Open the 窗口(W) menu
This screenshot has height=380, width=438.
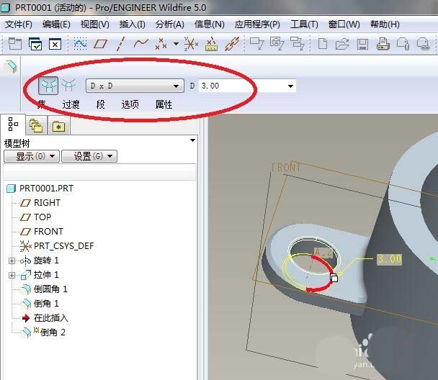pyautogui.click(x=344, y=24)
